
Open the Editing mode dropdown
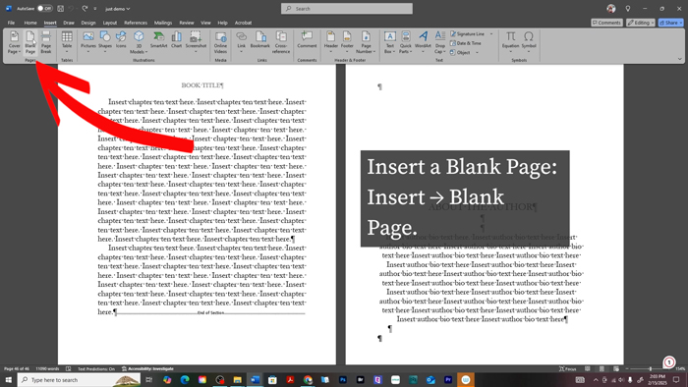641,23
